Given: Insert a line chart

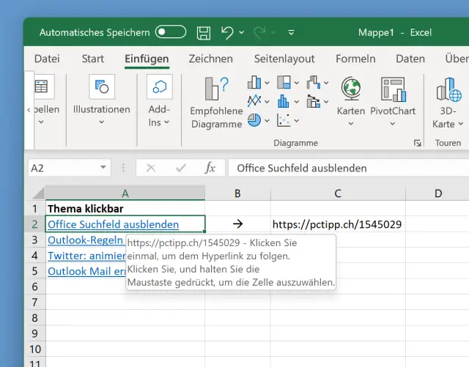Looking at the screenshot, I should coord(255,101).
